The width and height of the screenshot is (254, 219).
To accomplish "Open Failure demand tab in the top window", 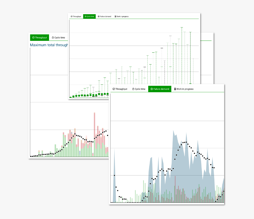I will (105, 16).
